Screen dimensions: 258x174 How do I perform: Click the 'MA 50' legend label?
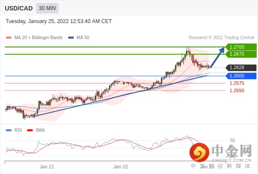(x=83, y=38)
